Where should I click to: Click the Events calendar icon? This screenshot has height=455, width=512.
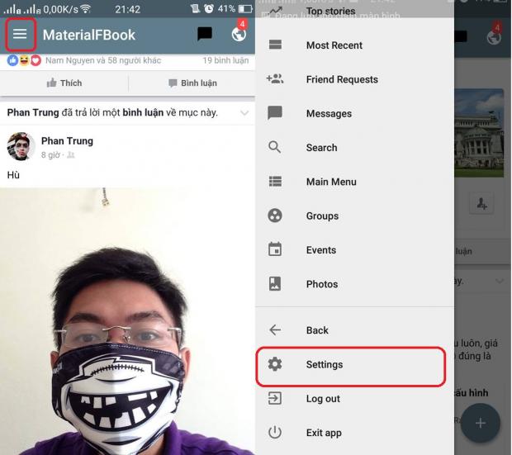[x=275, y=249]
